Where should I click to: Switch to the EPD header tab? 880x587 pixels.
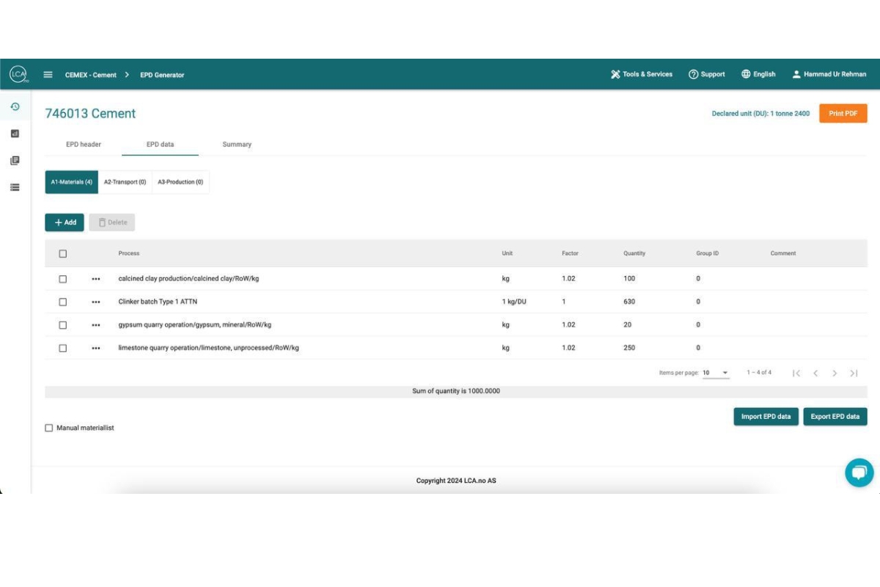point(84,145)
